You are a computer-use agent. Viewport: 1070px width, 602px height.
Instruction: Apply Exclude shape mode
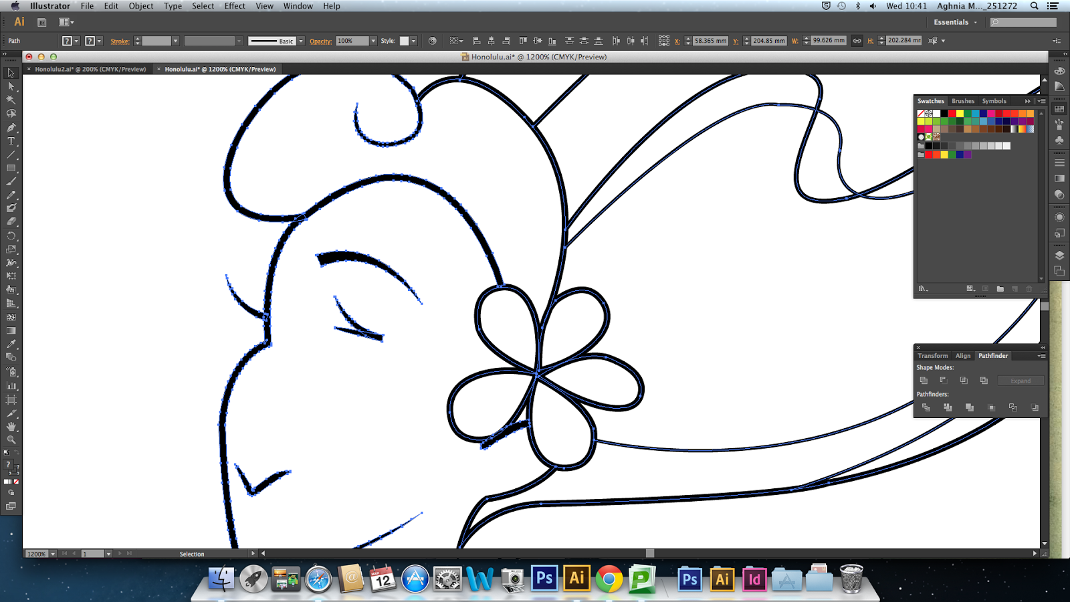click(984, 381)
